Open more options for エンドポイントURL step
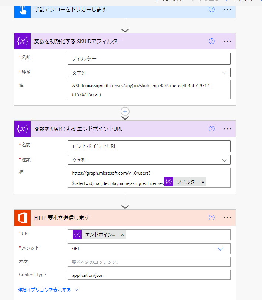This screenshot has width=262, height=300. [227, 129]
